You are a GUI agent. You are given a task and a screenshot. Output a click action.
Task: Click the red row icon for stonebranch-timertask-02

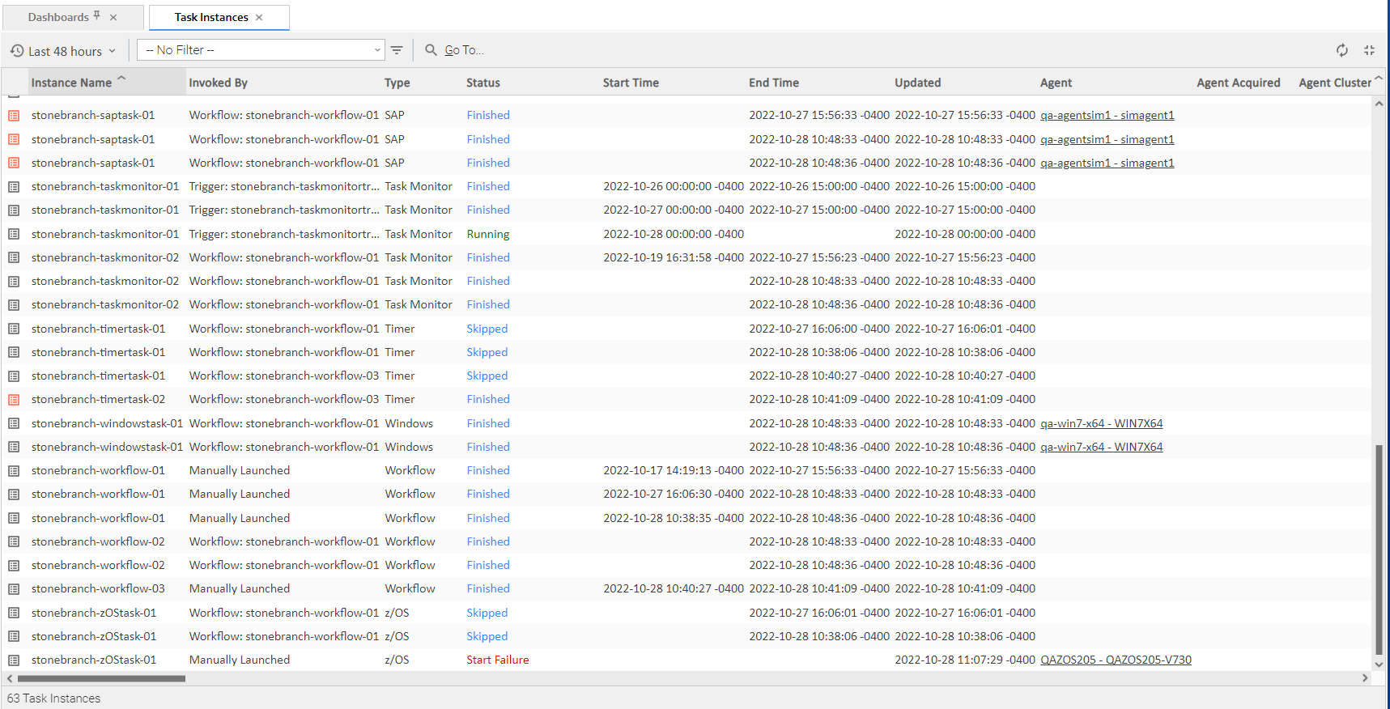pyautogui.click(x=14, y=400)
